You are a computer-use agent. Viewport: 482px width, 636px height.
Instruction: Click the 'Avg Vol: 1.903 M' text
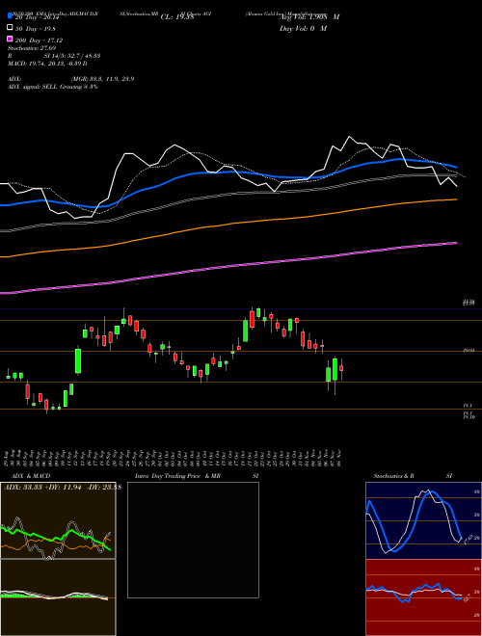(309, 17)
